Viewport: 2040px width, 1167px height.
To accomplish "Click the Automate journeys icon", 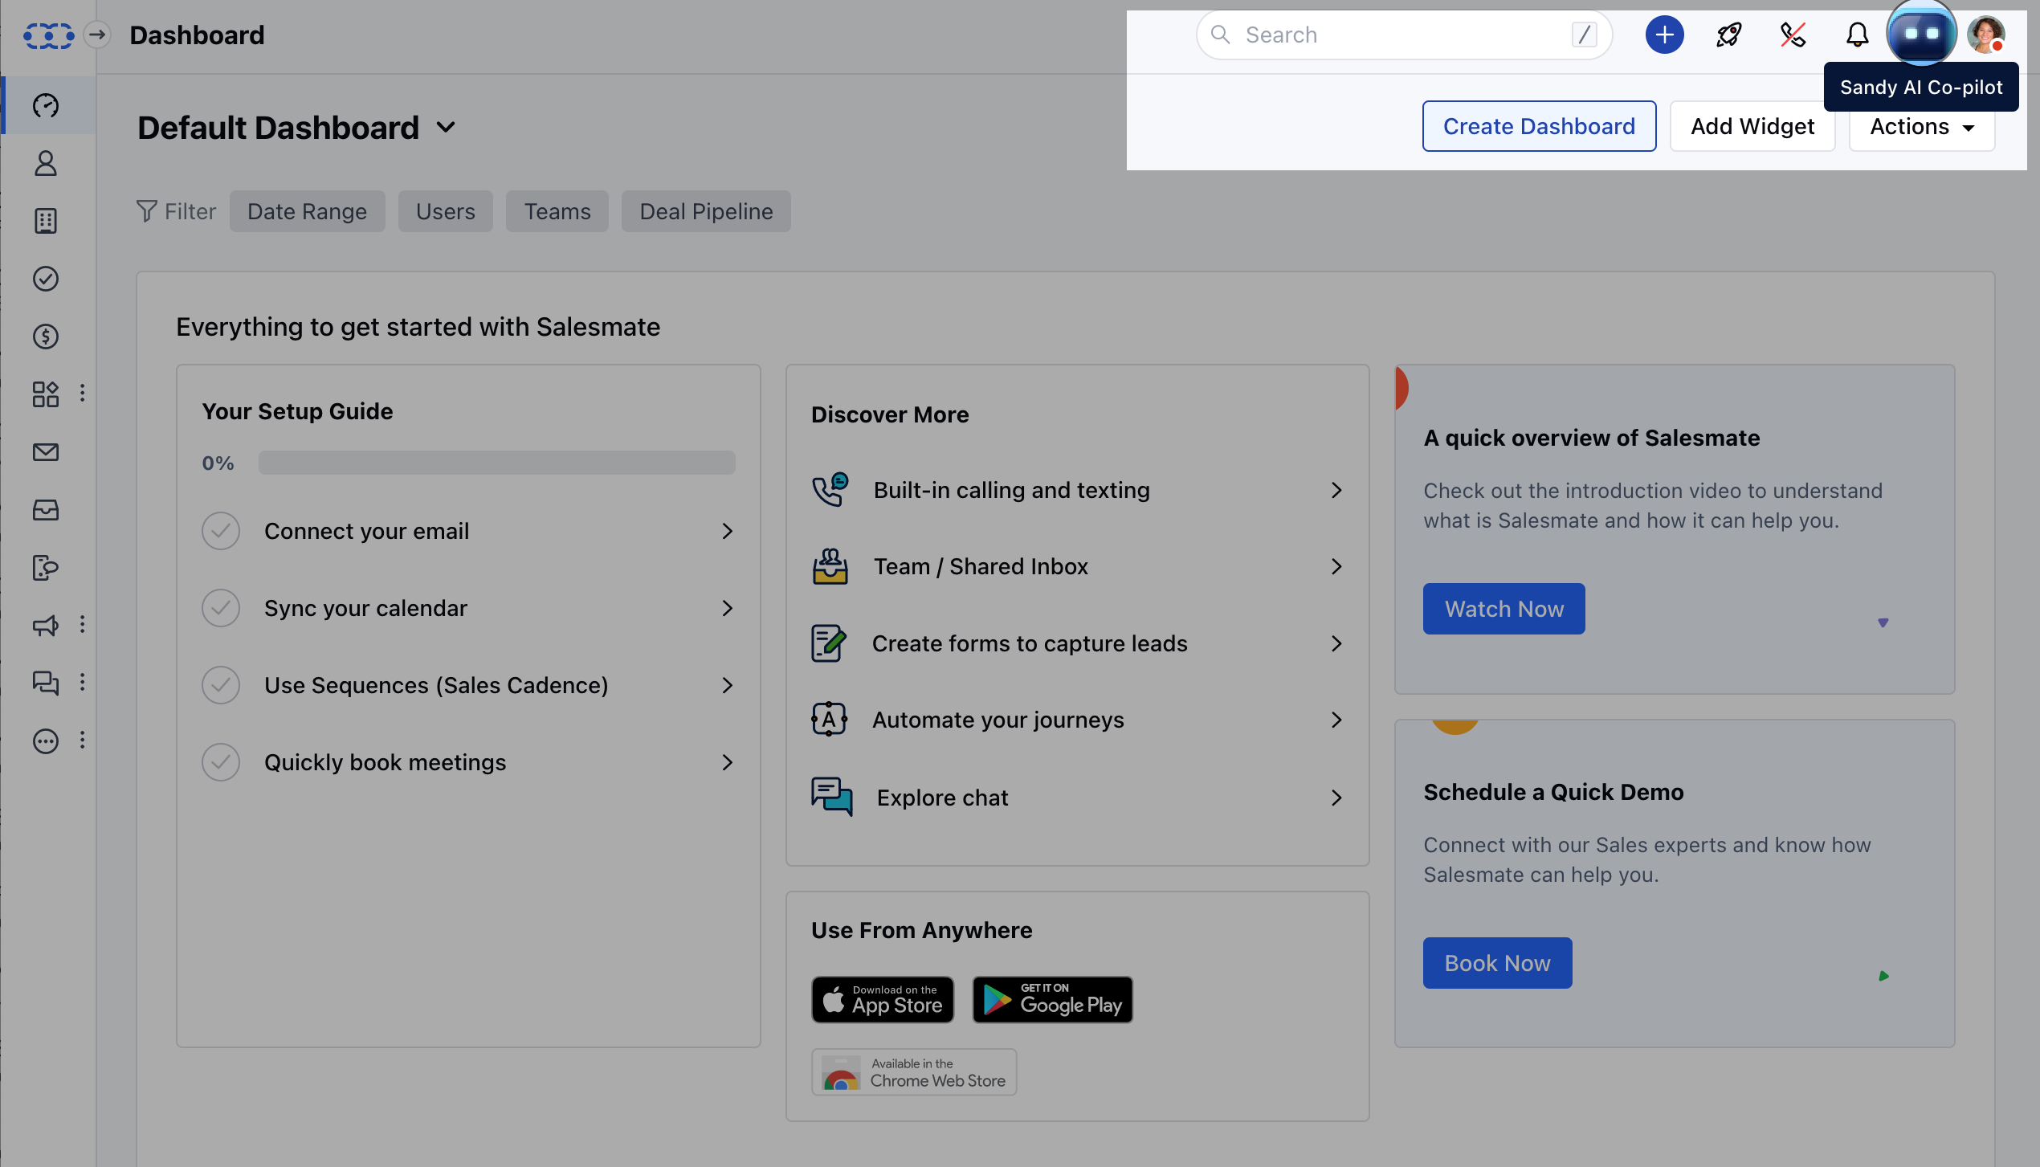I will [829, 720].
